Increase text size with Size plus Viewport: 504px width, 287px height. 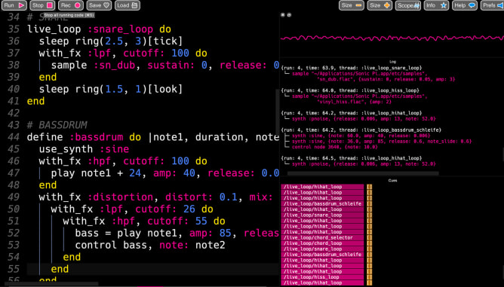point(380,5)
